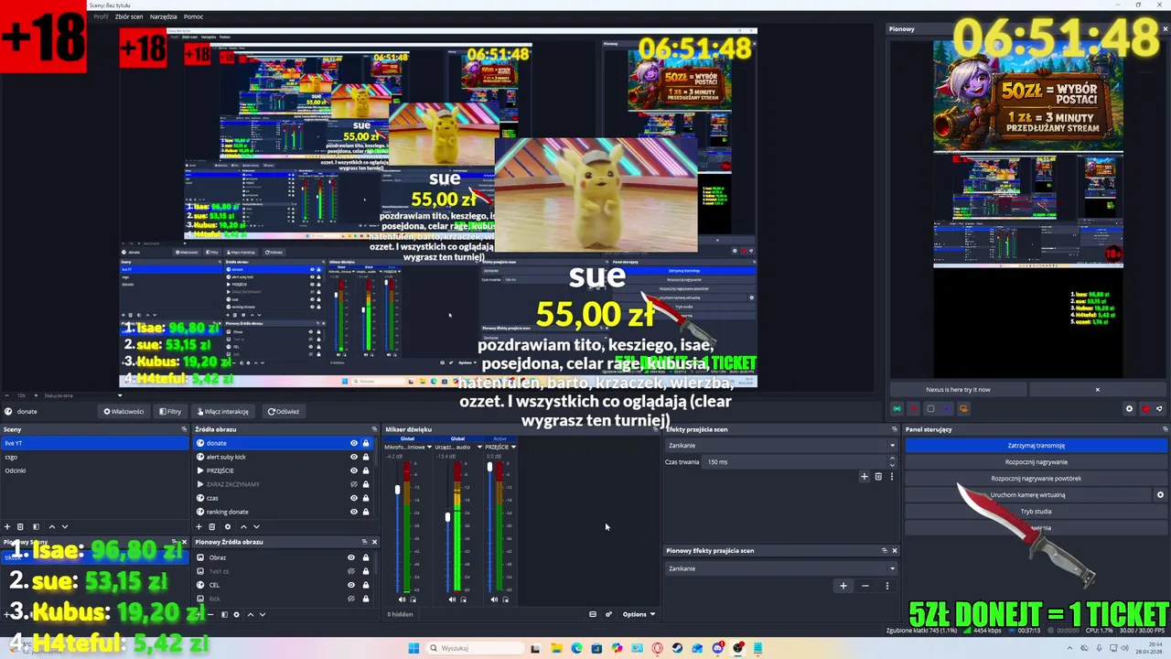Click the Odśwież button
The image size is (1171, 659).
284,411
